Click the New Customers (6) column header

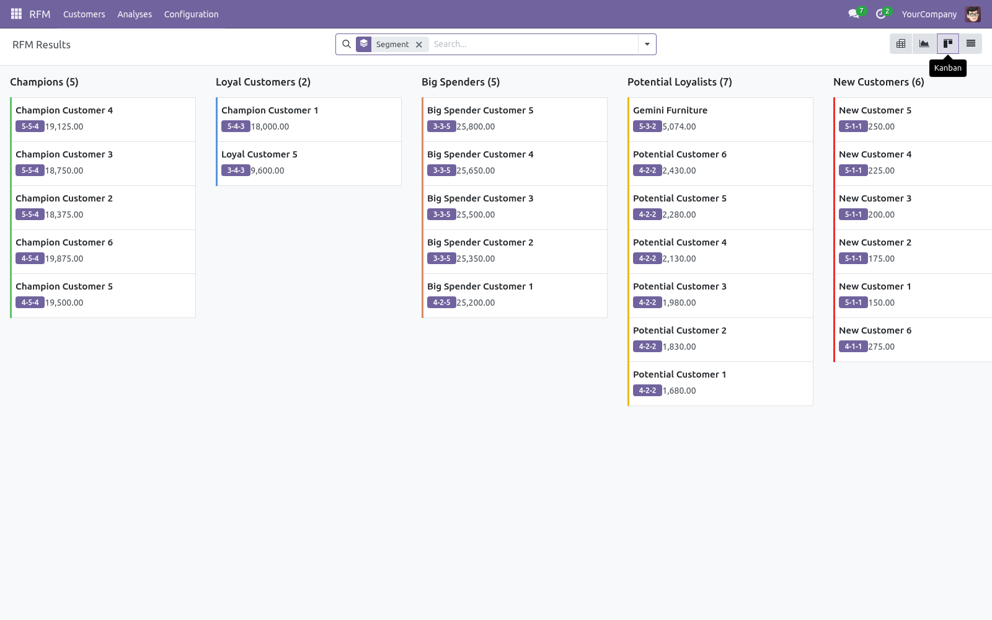tap(879, 82)
